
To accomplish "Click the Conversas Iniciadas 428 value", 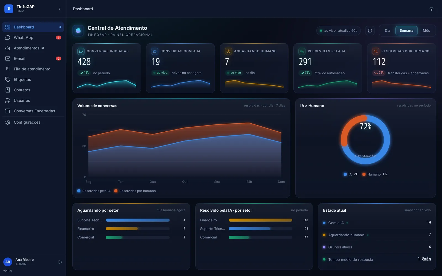I will [84, 62].
